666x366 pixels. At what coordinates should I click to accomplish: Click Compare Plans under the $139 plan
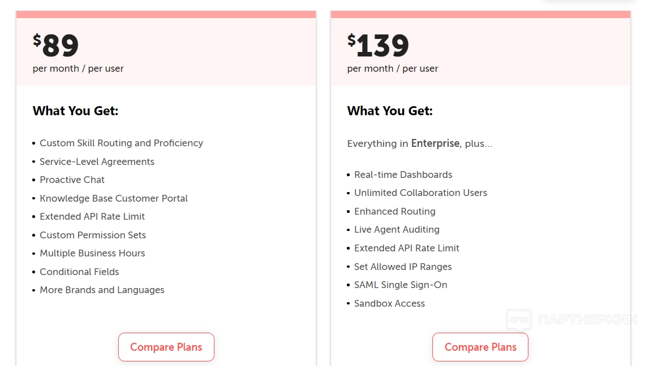coord(480,347)
